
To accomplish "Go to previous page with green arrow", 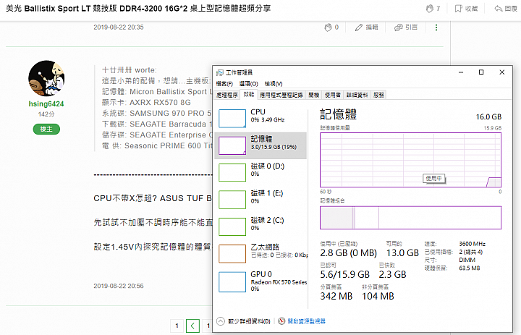I will 192,326.
